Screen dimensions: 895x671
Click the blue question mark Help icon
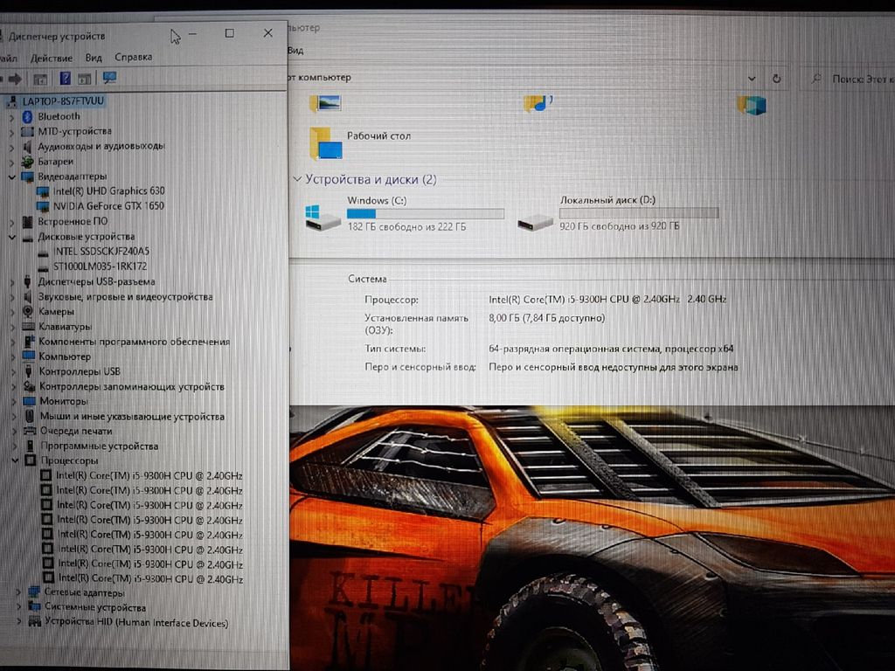(65, 78)
